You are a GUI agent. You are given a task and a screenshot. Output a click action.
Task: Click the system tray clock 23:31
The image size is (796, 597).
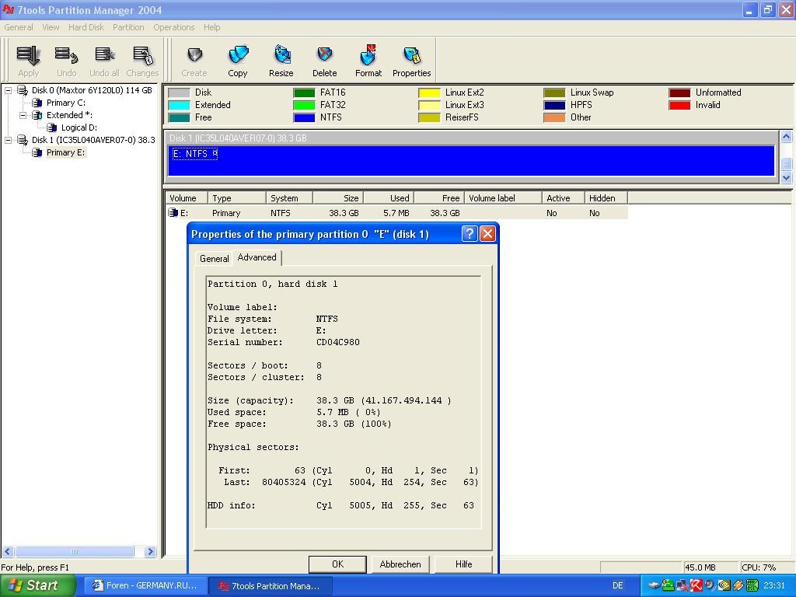pos(774,586)
